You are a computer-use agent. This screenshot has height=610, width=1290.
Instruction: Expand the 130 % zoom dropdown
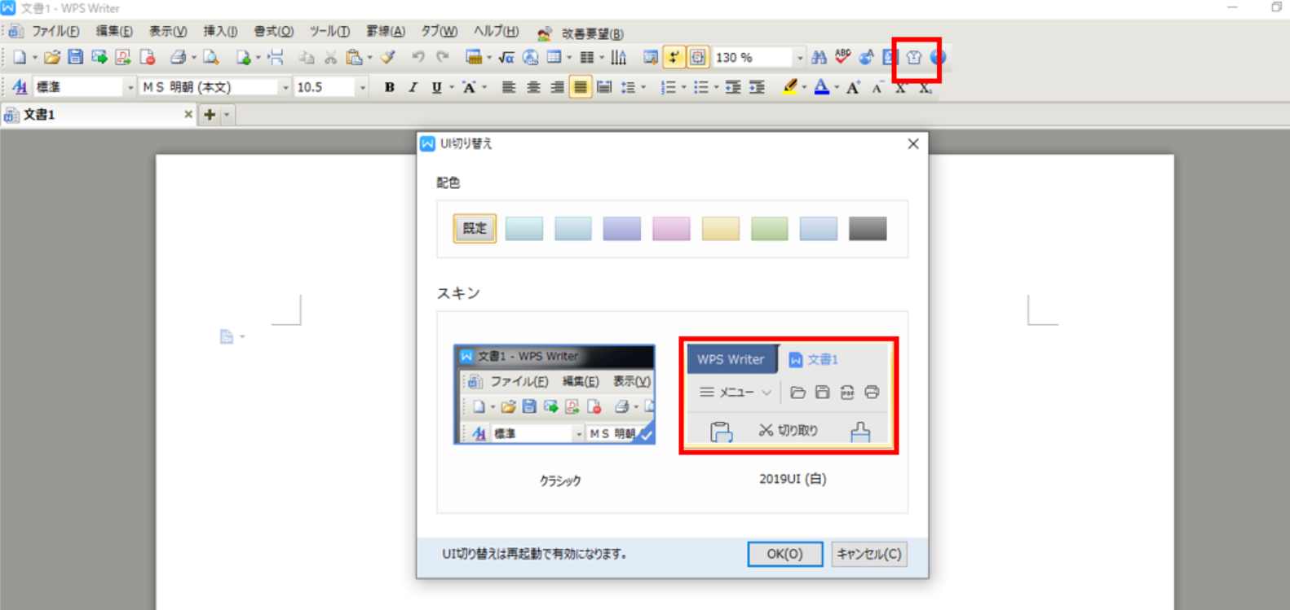click(800, 57)
